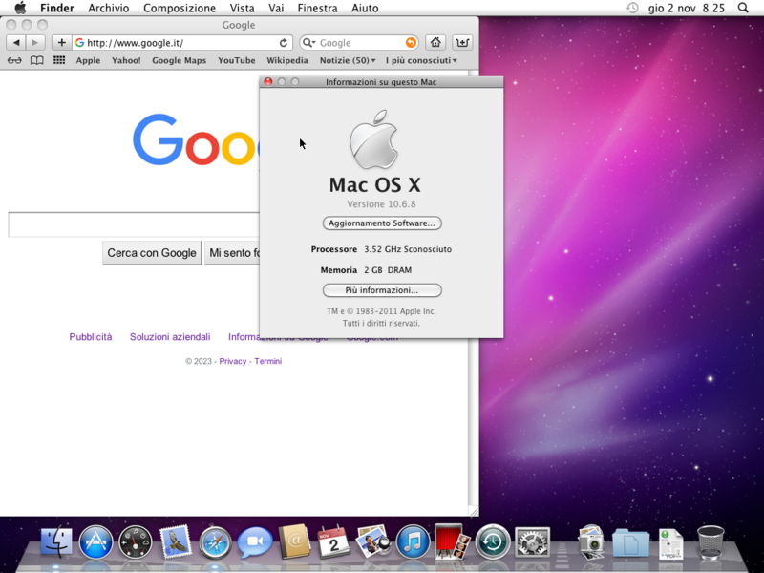Image resolution: width=764 pixels, height=573 pixels.
Task: Close Informazioni su questo Mac window
Action: [x=268, y=82]
